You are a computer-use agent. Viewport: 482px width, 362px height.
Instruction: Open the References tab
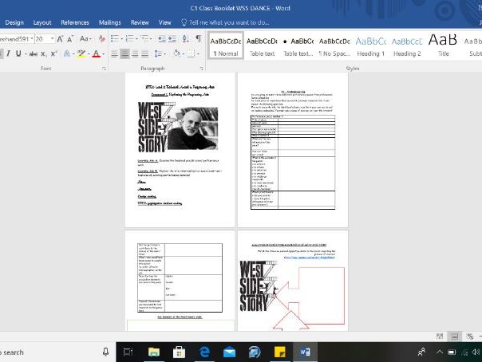(75, 22)
